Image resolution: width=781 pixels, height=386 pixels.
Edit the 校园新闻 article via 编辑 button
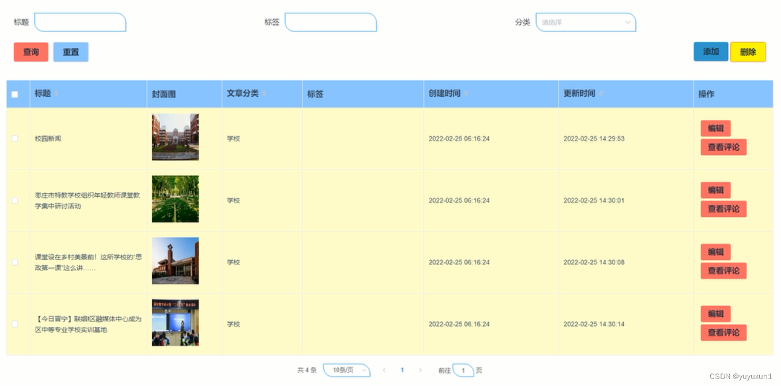pyautogui.click(x=715, y=128)
